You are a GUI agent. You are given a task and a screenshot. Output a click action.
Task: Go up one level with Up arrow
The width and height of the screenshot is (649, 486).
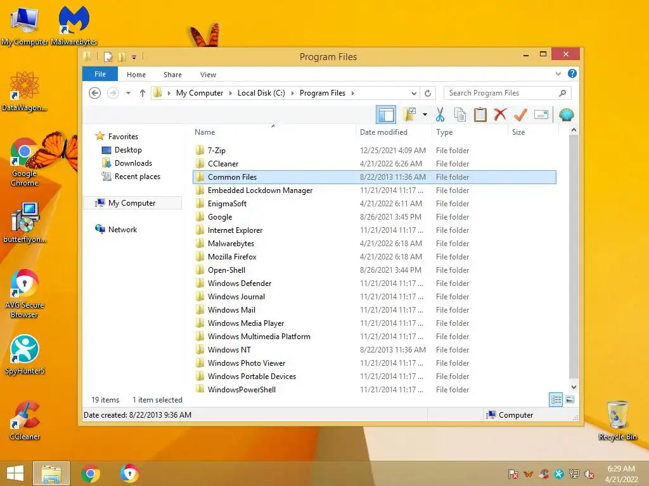coord(143,93)
